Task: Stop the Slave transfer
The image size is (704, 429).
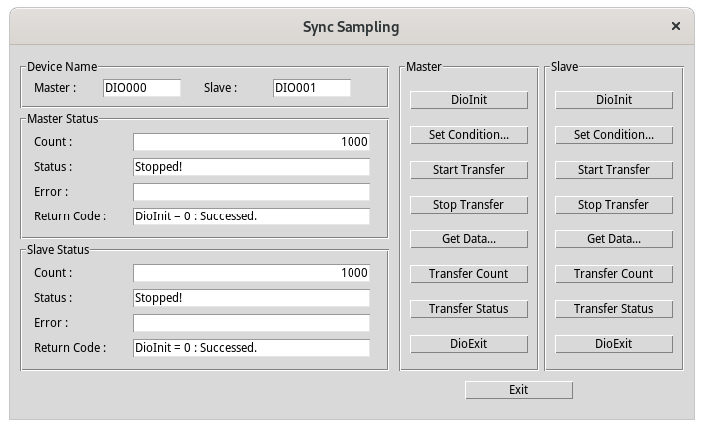Action: click(613, 205)
